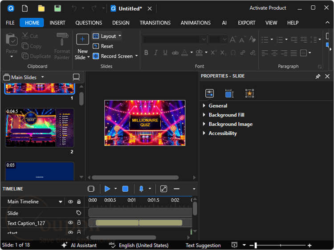This screenshot has height=250, width=334.
Task: Switch to the ANIMATIONS tab
Action: [196, 23]
